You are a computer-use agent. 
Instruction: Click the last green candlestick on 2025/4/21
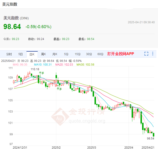pos(154,135)
